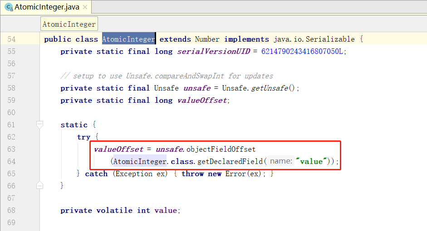Click the comment about Unsafe.compareAndSwapInt
The width and height of the screenshot is (427, 231).
click(167, 76)
